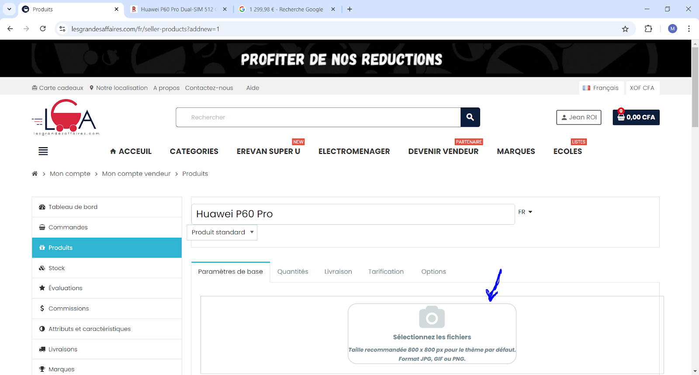Click the search magnifier button
The height and width of the screenshot is (375, 699).
coord(470,117)
